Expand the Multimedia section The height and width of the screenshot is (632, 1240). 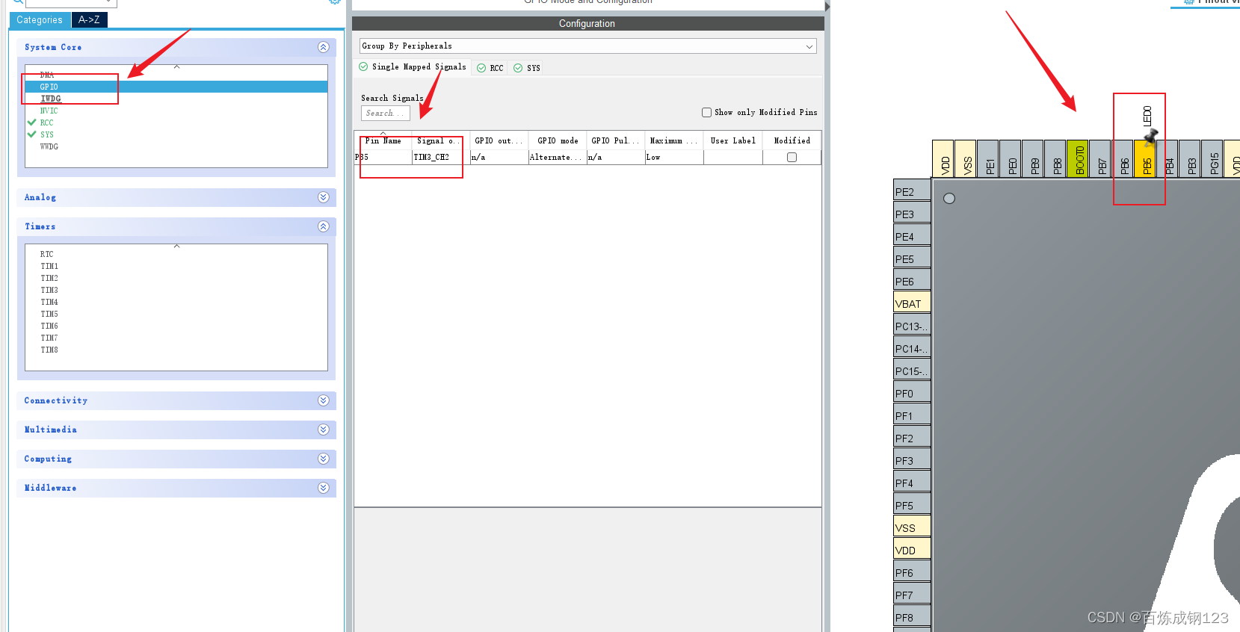[x=323, y=430]
